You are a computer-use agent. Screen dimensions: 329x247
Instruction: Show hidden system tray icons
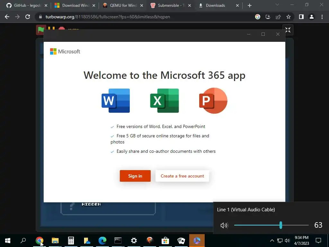click(272, 241)
